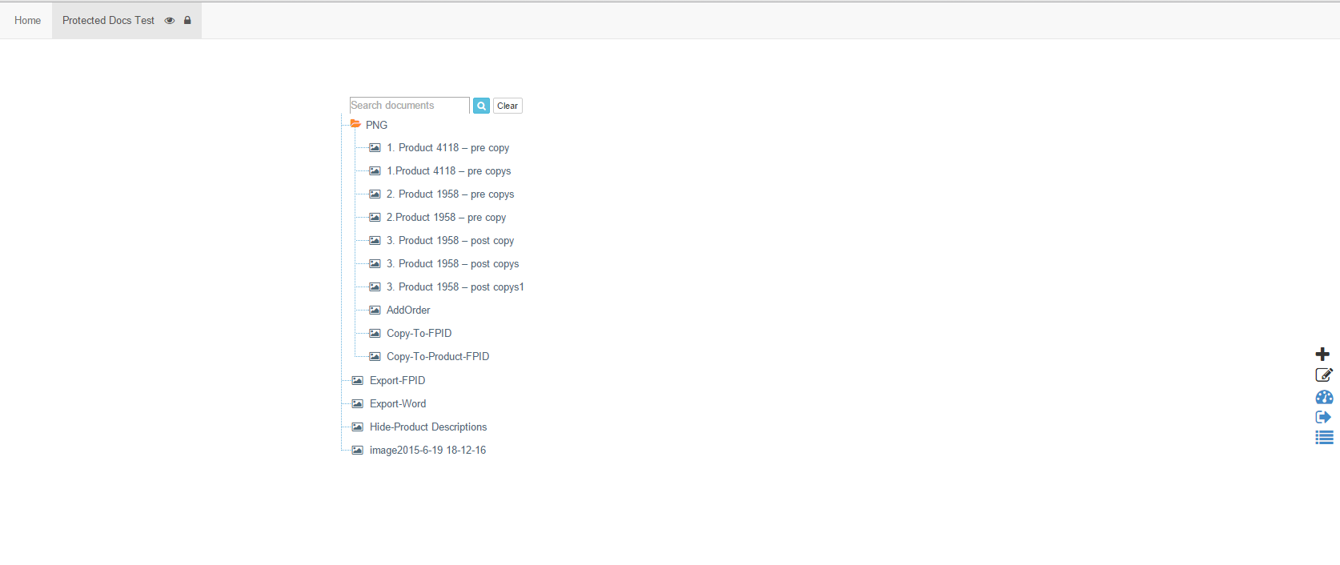Open the edit pencil icon

pos(1323,375)
